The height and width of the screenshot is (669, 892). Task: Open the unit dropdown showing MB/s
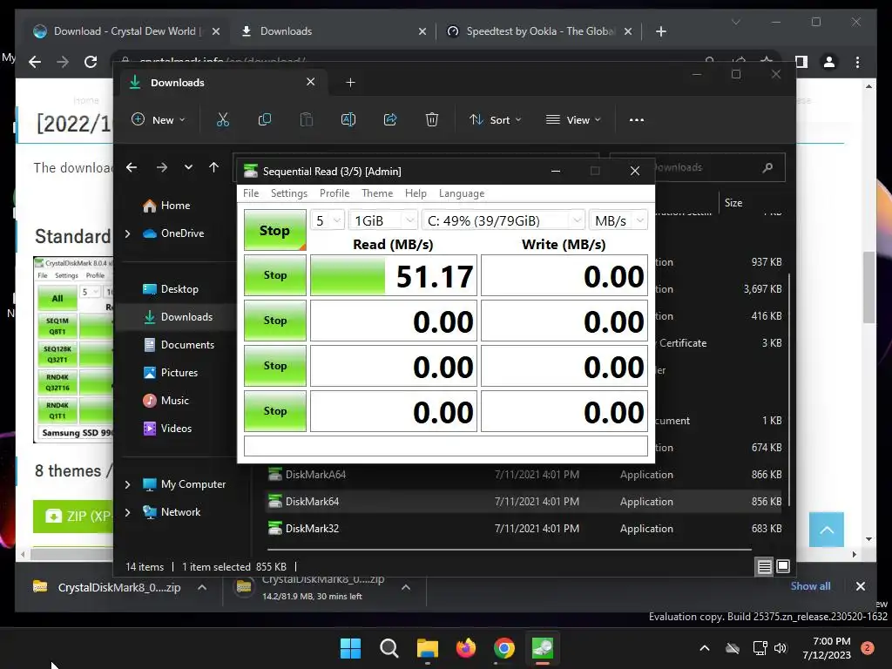[618, 220]
